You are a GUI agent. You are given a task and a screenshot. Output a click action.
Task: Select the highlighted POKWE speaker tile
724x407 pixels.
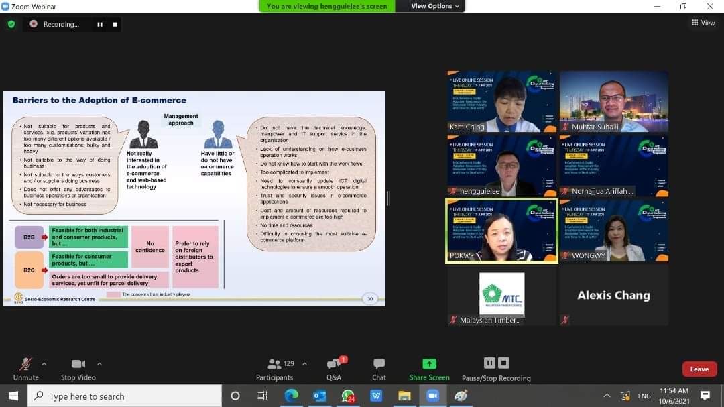(x=502, y=231)
